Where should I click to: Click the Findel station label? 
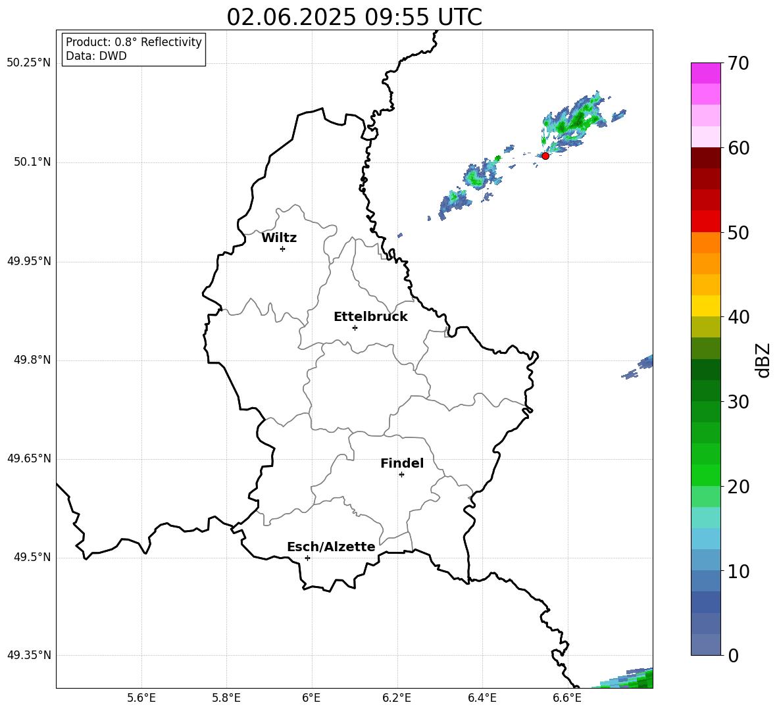(x=402, y=463)
